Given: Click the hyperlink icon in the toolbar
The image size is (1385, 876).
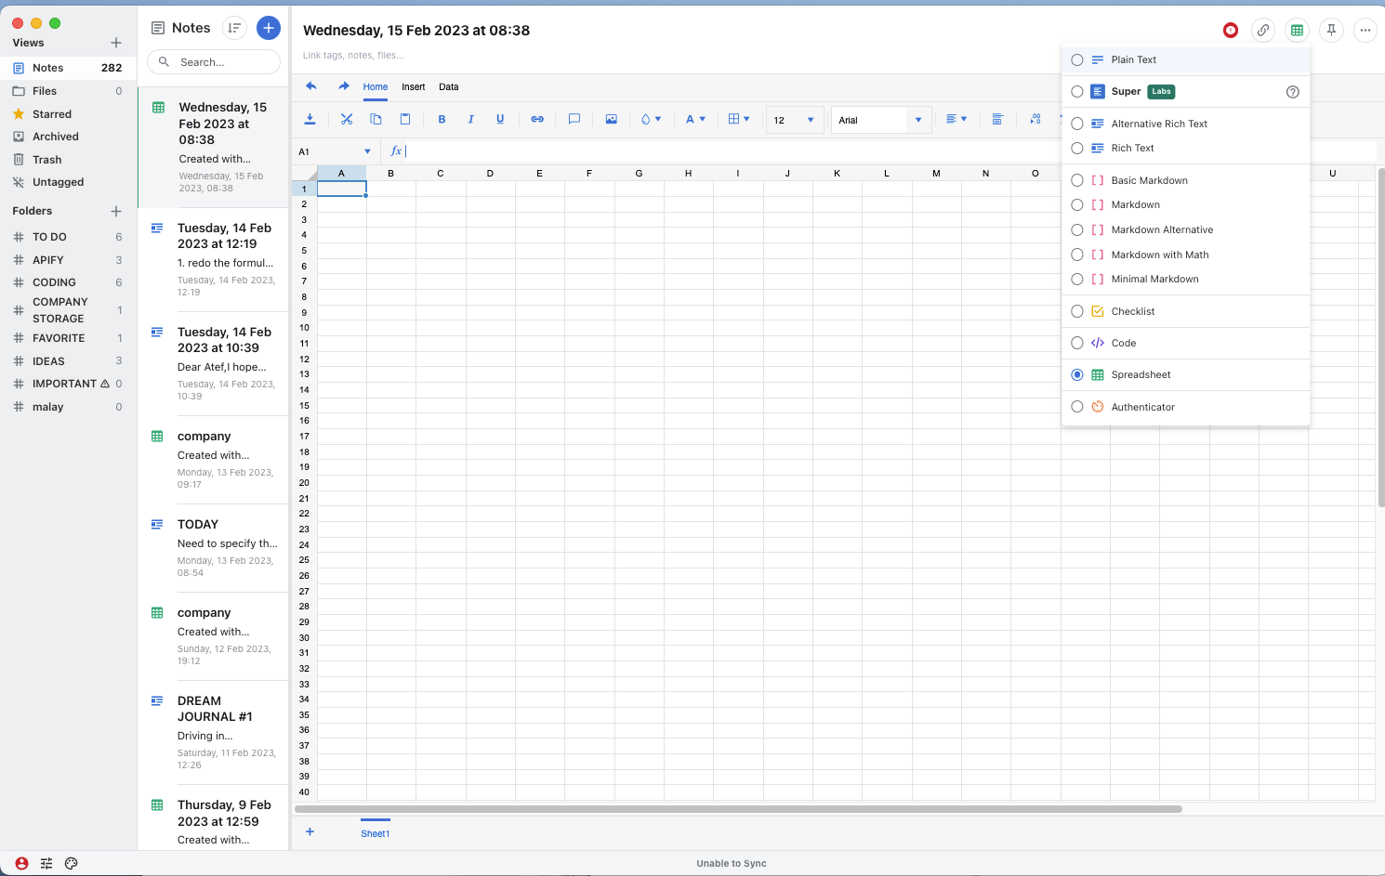Looking at the screenshot, I should (537, 120).
